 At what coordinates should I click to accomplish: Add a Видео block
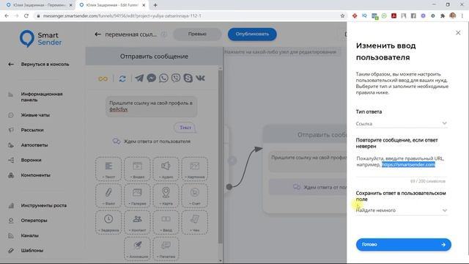[x=137, y=169]
